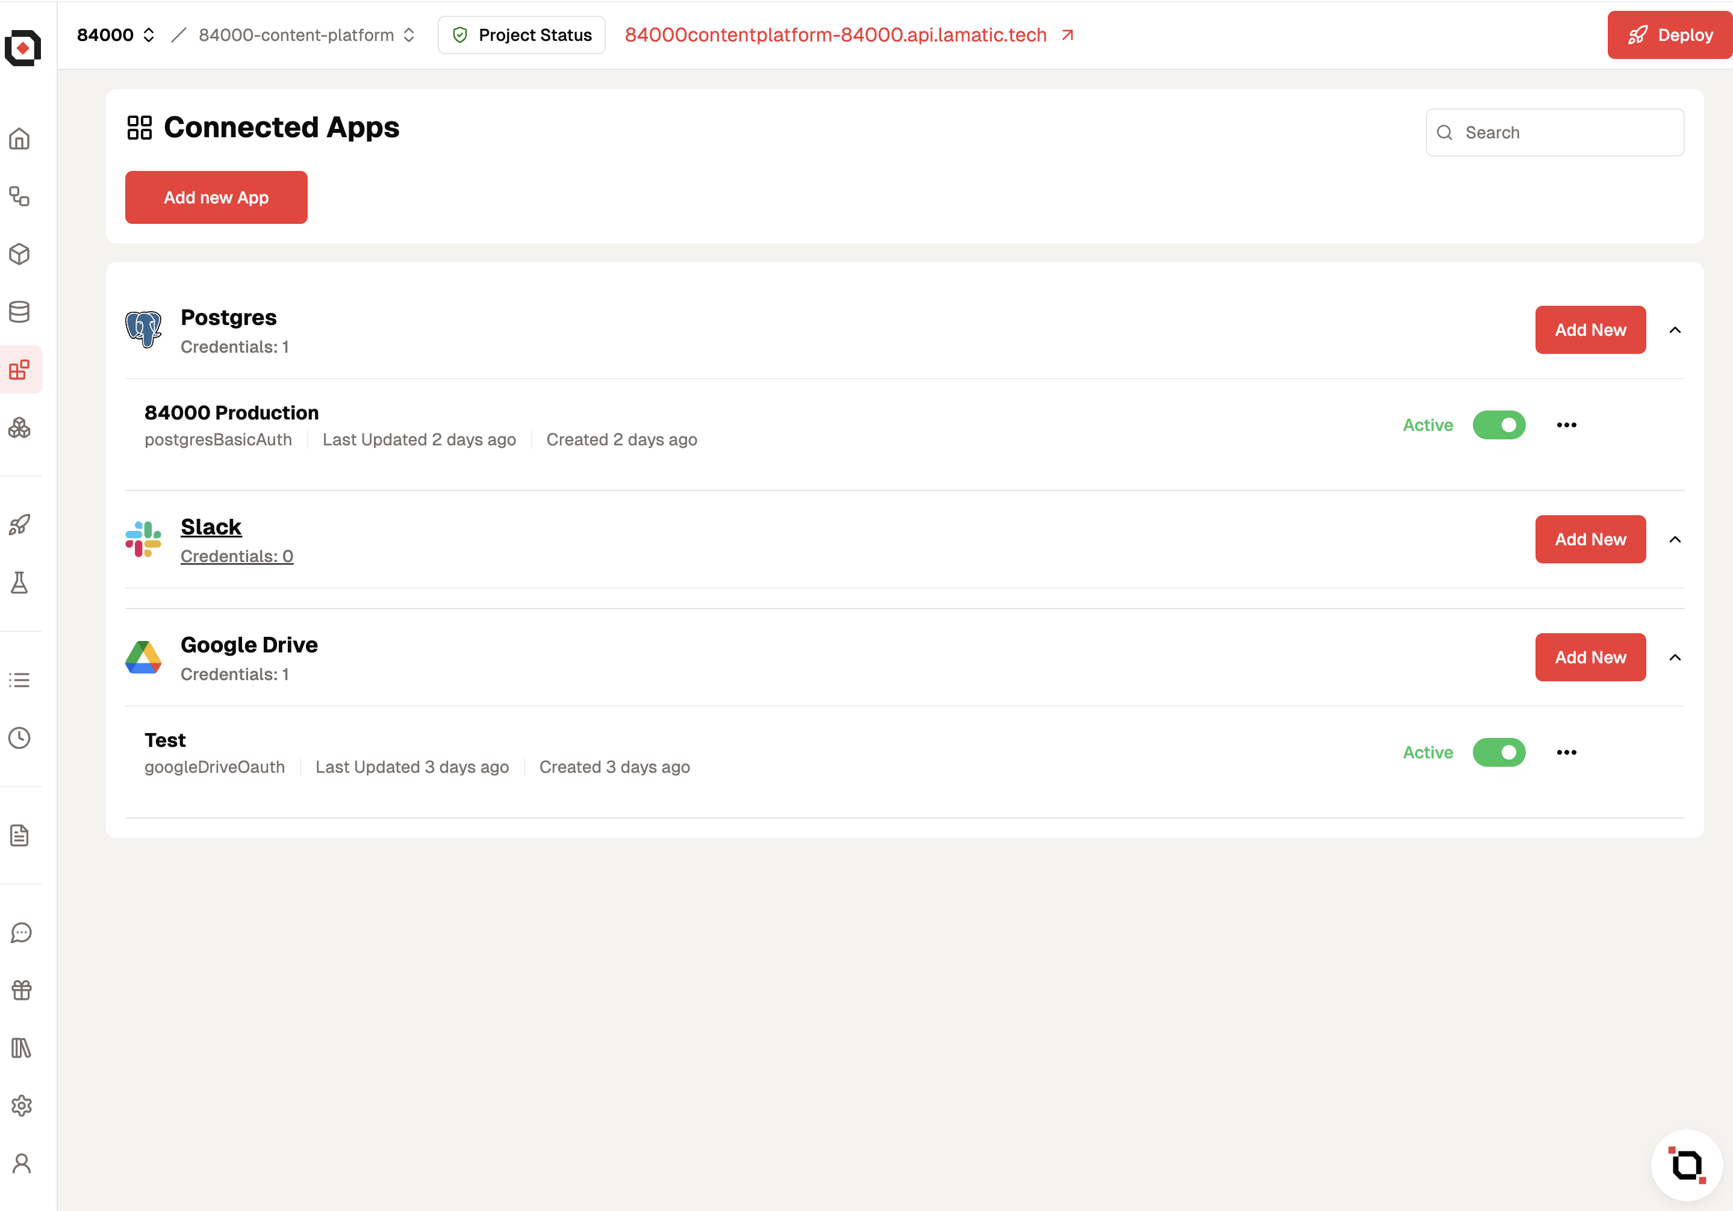The height and width of the screenshot is (1211, 1733).
Task: Click the Add new App button
Action: click(216, 197)
